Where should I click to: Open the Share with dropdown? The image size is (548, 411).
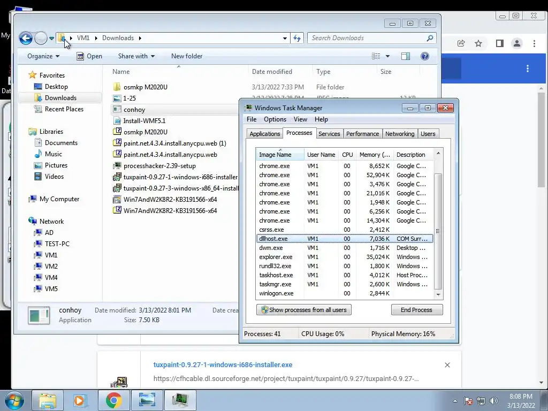(136, 56)
